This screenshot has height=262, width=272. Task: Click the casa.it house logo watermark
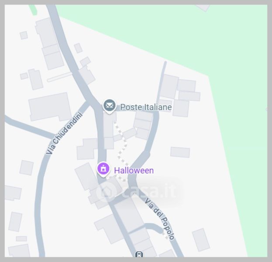pyautogui.click(x=107, y=192)
